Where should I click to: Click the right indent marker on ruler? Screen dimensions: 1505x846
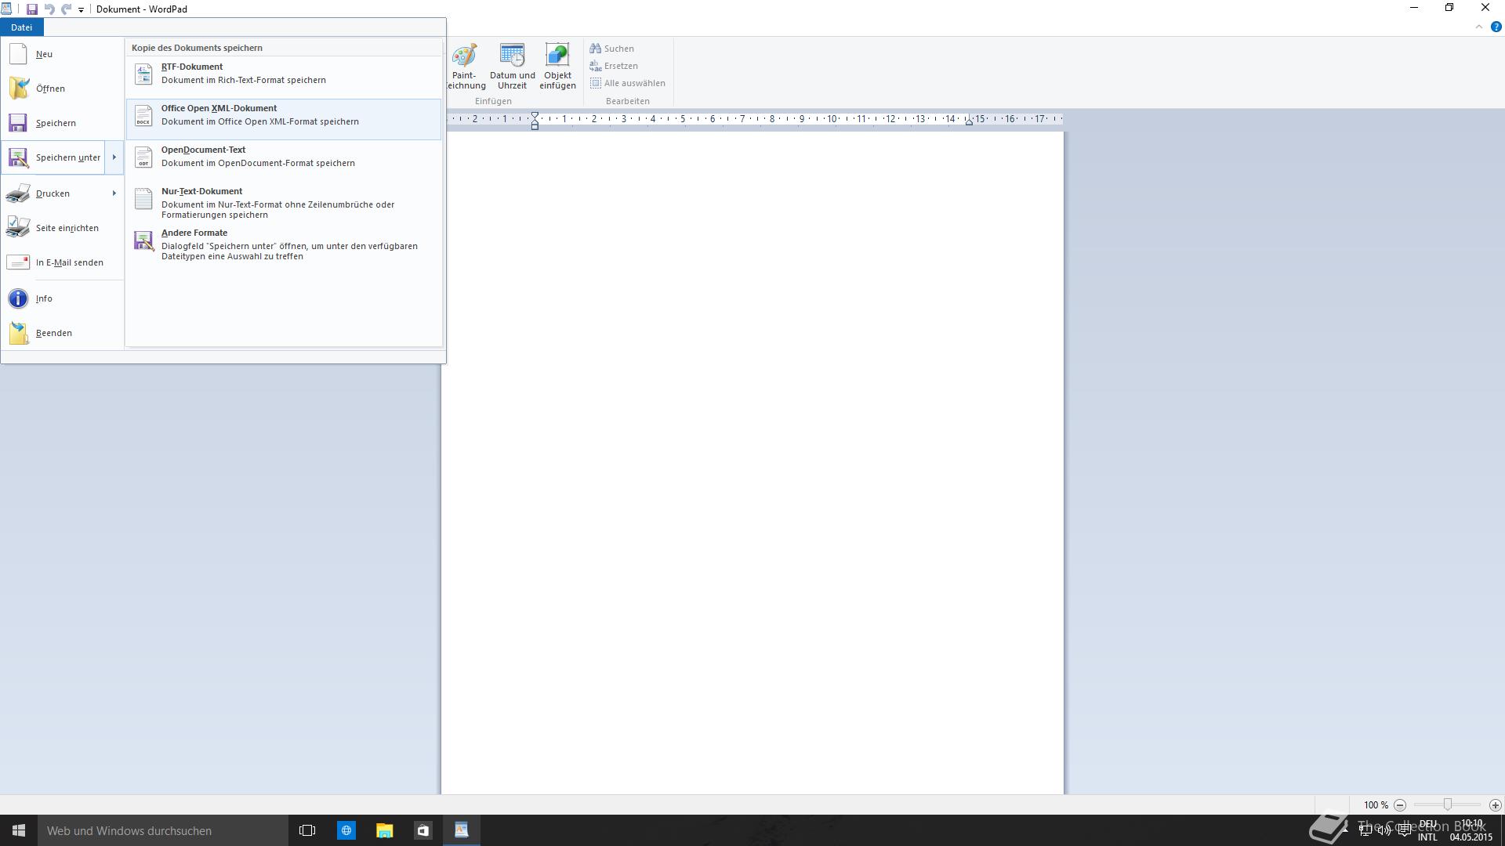click(969, 121)
